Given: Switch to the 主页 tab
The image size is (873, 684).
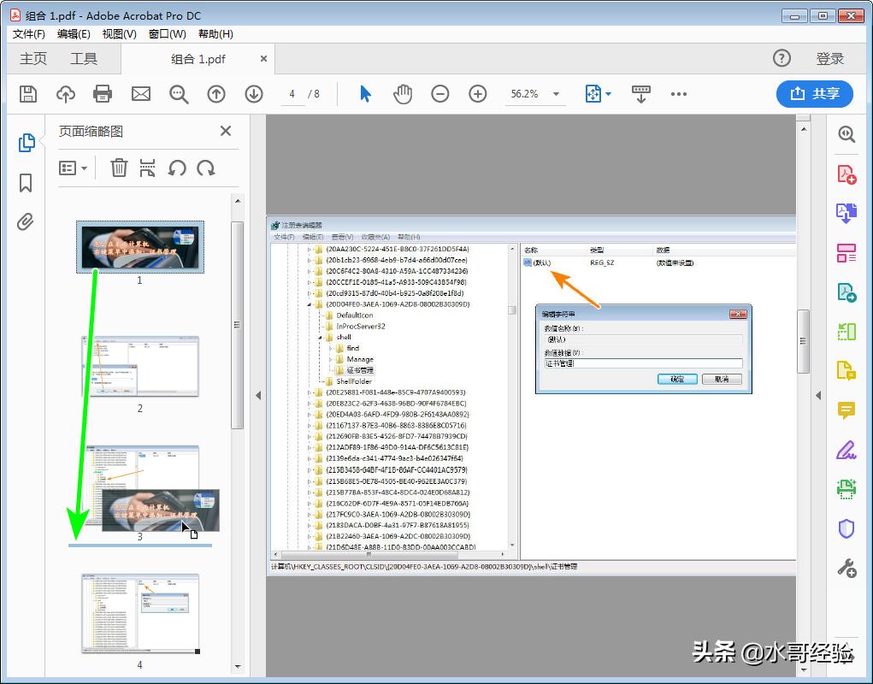Looking at the screenshot, I should coord(33,58).
